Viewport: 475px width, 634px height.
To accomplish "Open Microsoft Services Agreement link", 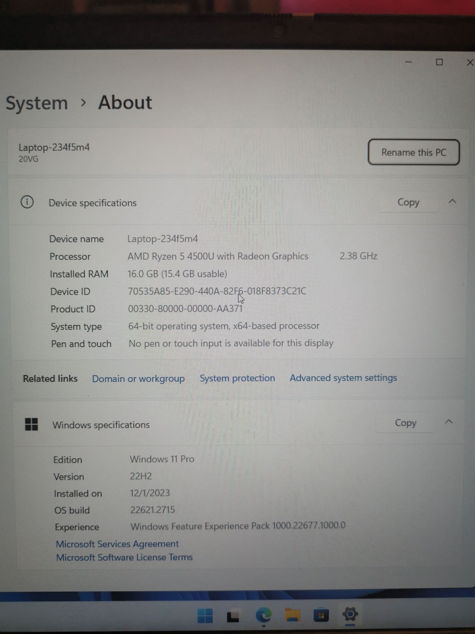I will tap(117, 544).
